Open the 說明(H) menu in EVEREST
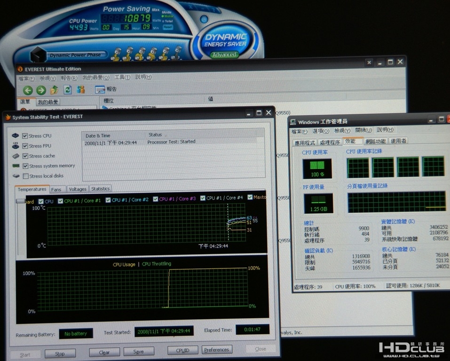 click(143, 77)
